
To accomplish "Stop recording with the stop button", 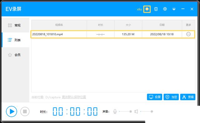I will click(x=25, y=111).
